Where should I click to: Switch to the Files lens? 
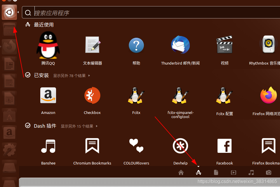tap(216, 172)
